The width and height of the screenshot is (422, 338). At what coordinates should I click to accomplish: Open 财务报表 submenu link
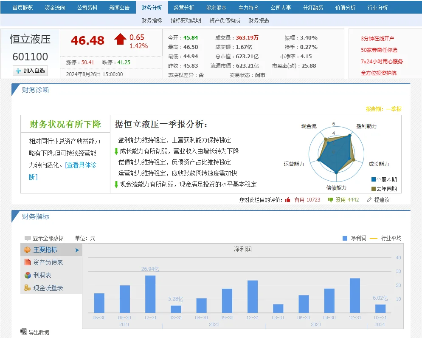coord(259,20)
